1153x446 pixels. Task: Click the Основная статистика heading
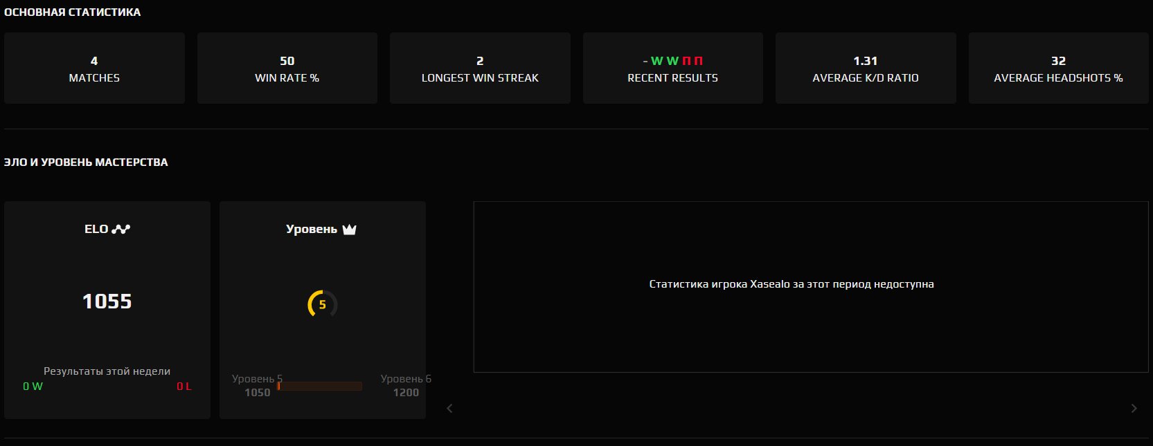point(72,12)
